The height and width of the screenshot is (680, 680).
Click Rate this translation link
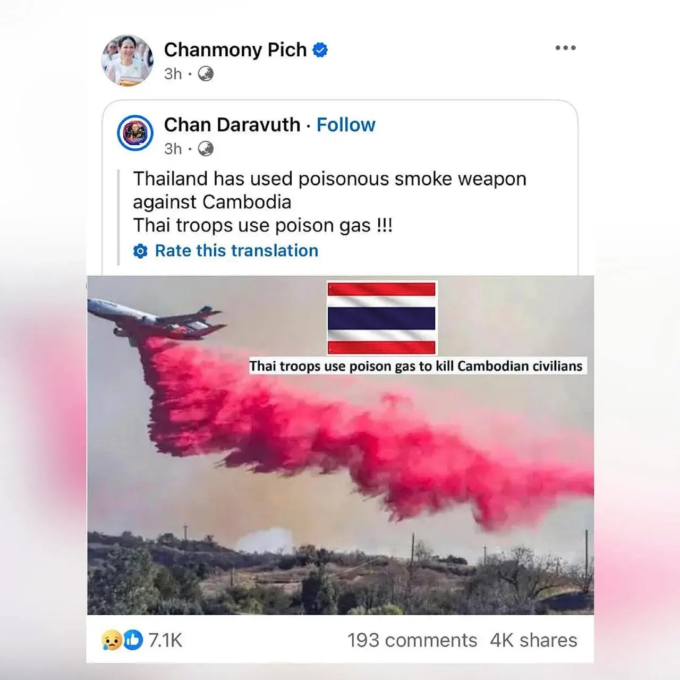[236, 251]
